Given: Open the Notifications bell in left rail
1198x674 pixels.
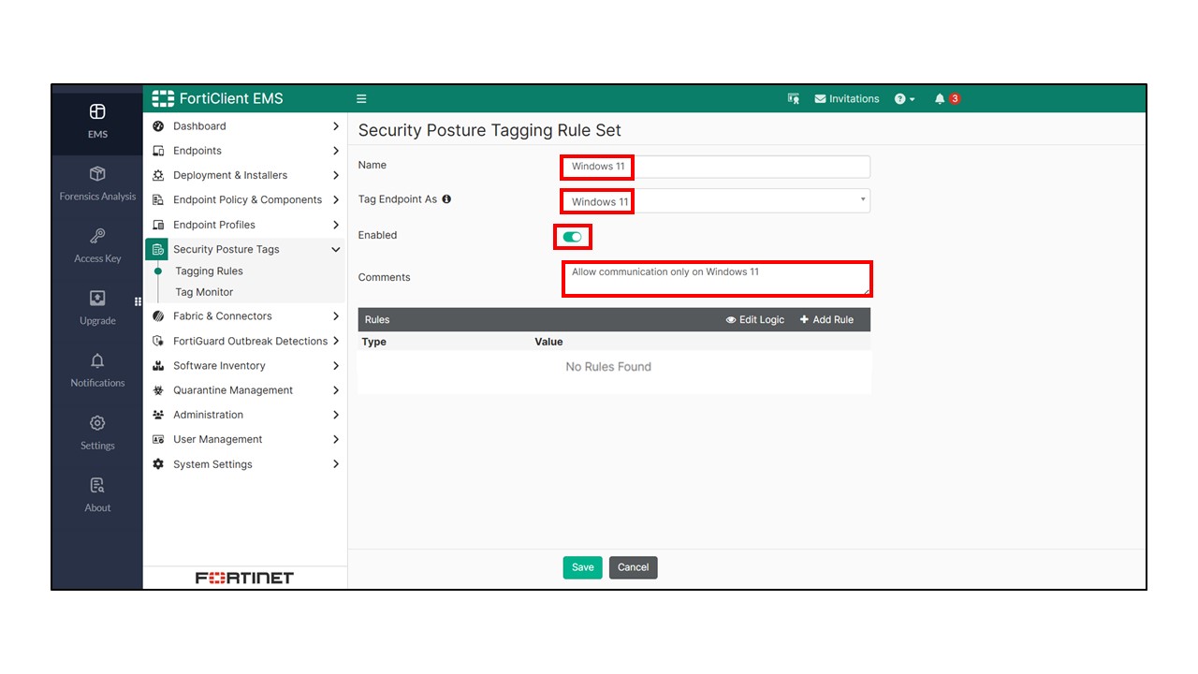Looking at the screenshot, I should point(97,360).
